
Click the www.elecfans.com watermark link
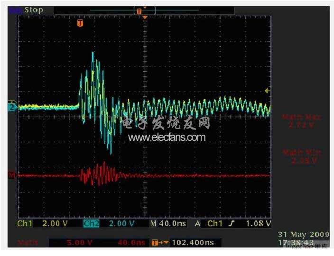click(167, 137)
